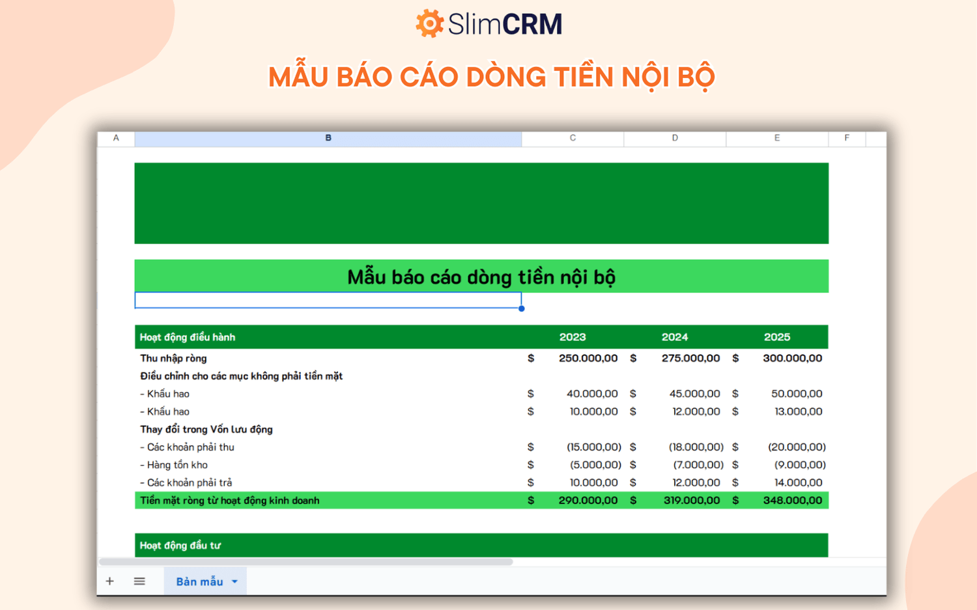
Task: Click the SlimCRM logo
Action: 488,24
